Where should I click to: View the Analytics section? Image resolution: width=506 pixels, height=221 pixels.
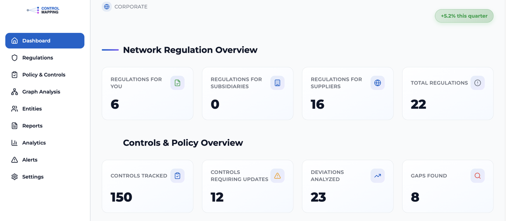[34, 143]
